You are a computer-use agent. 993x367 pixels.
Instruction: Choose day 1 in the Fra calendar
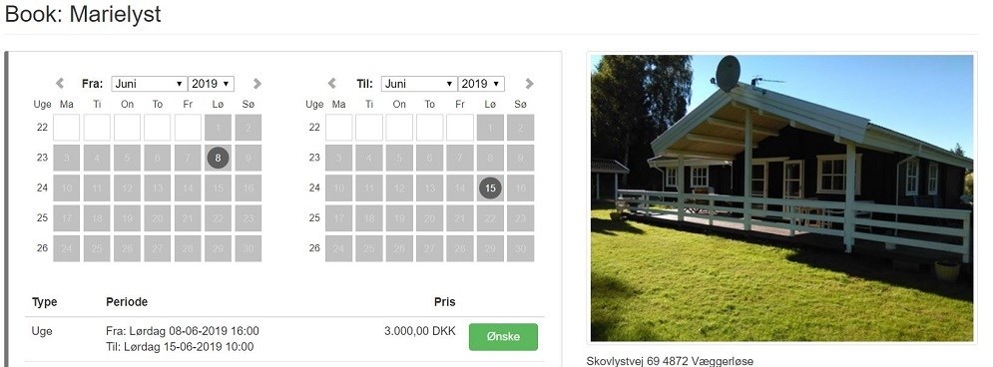pos(218,128)
